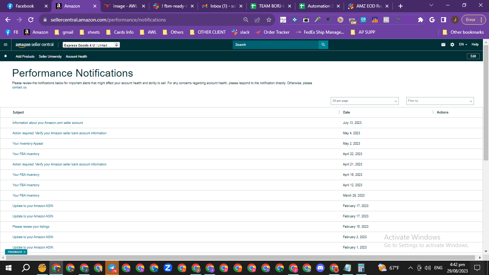
Task: Open 'Update to your Amazon ASIN' from February 3
Action: [x=33, y=237]
